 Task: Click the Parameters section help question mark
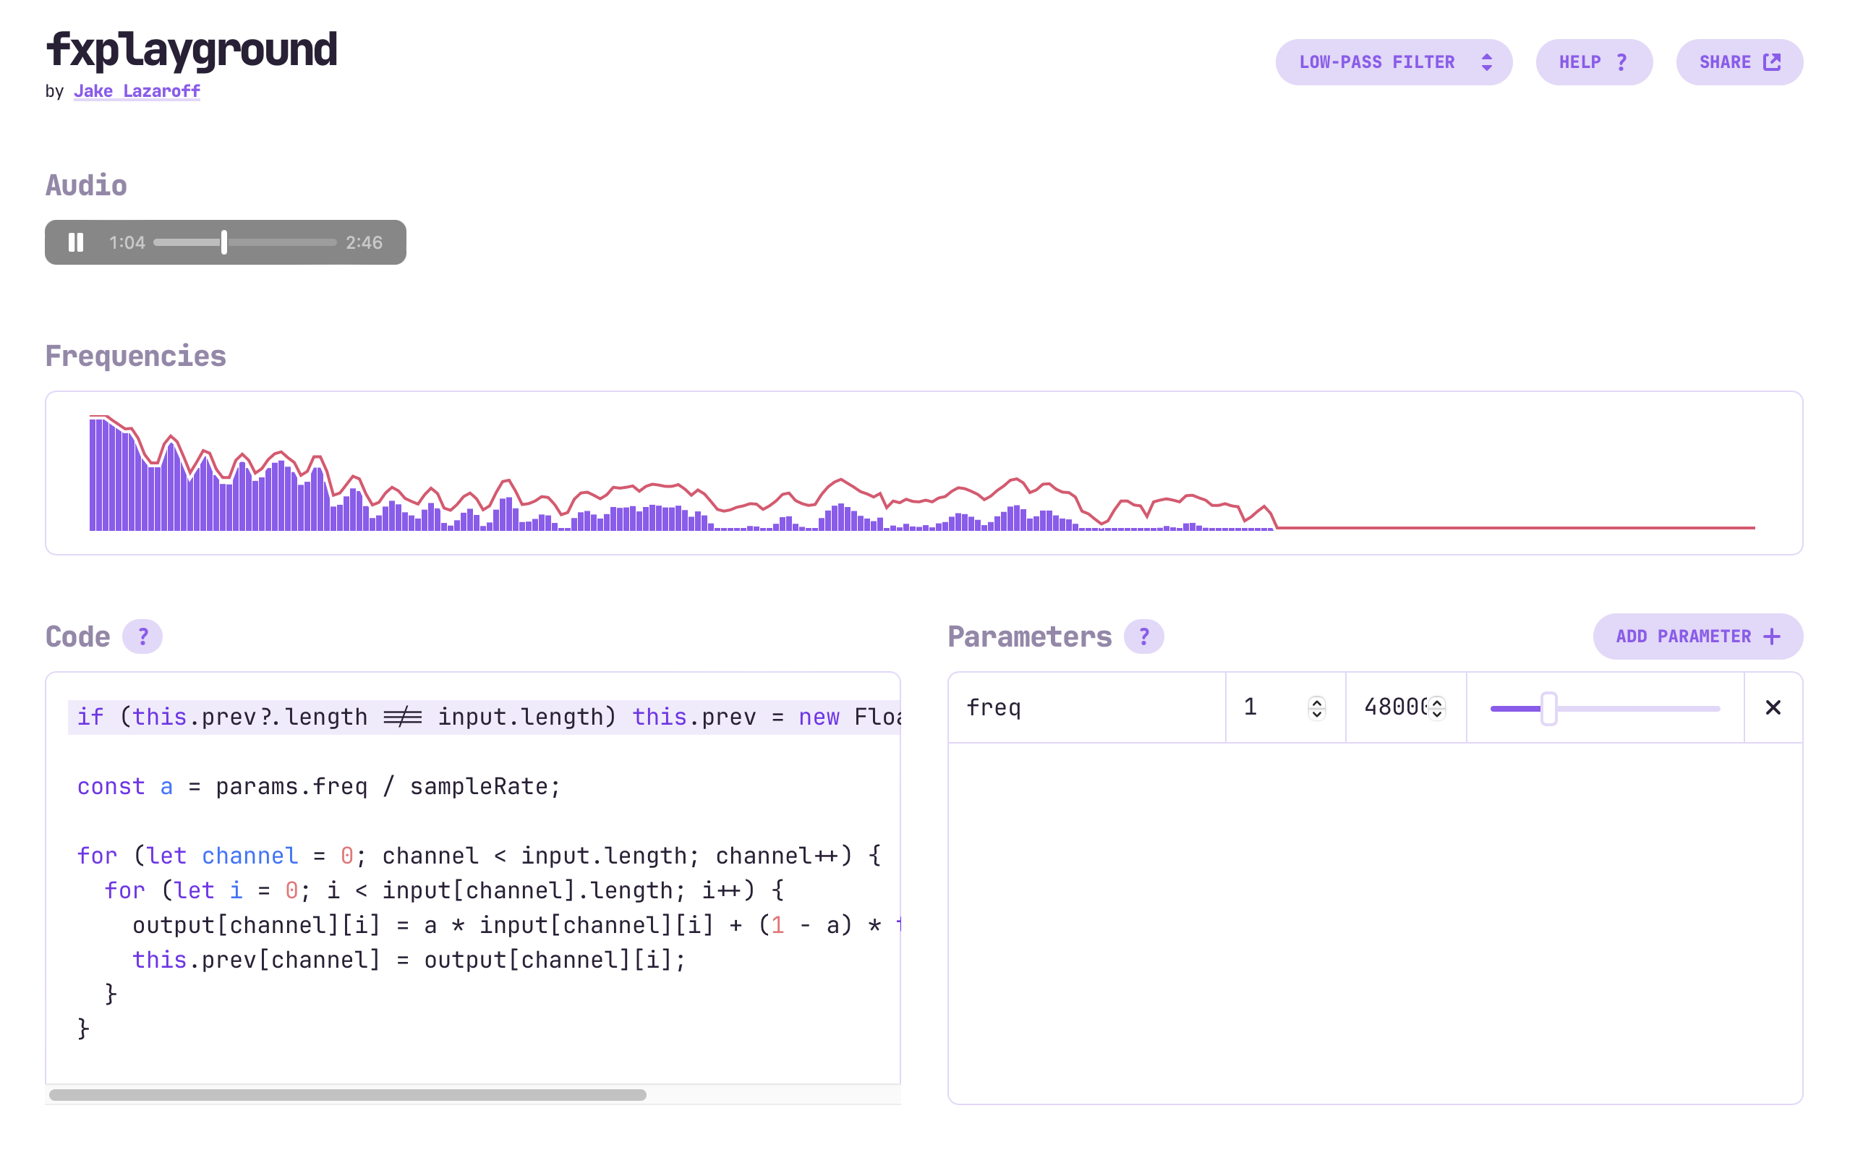(x=1143, y=636)
